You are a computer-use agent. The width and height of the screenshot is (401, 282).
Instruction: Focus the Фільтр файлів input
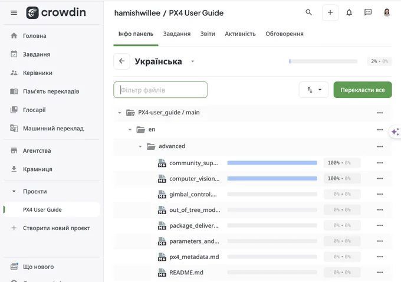(160, 90)
